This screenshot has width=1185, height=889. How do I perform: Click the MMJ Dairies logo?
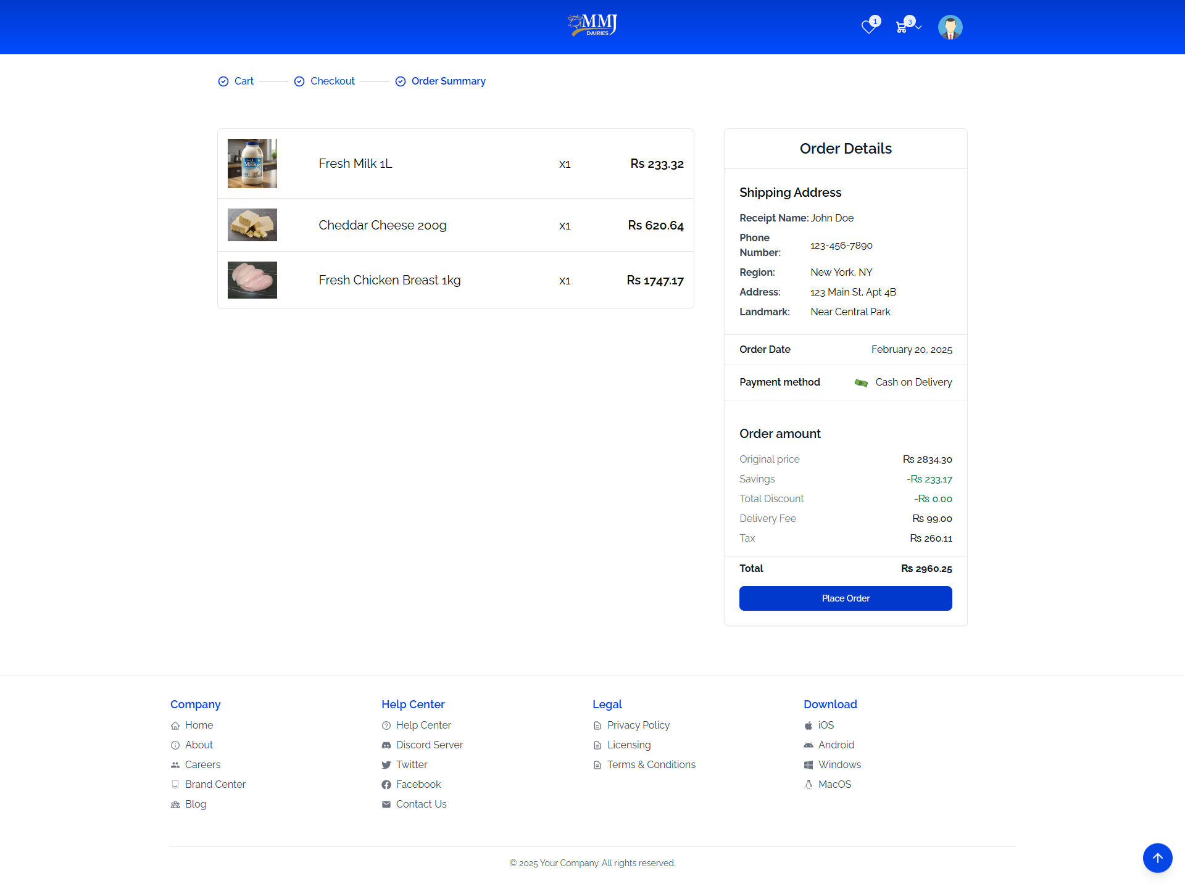pos(592,25)
